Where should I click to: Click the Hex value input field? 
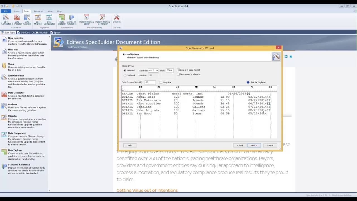coord(170,70)
